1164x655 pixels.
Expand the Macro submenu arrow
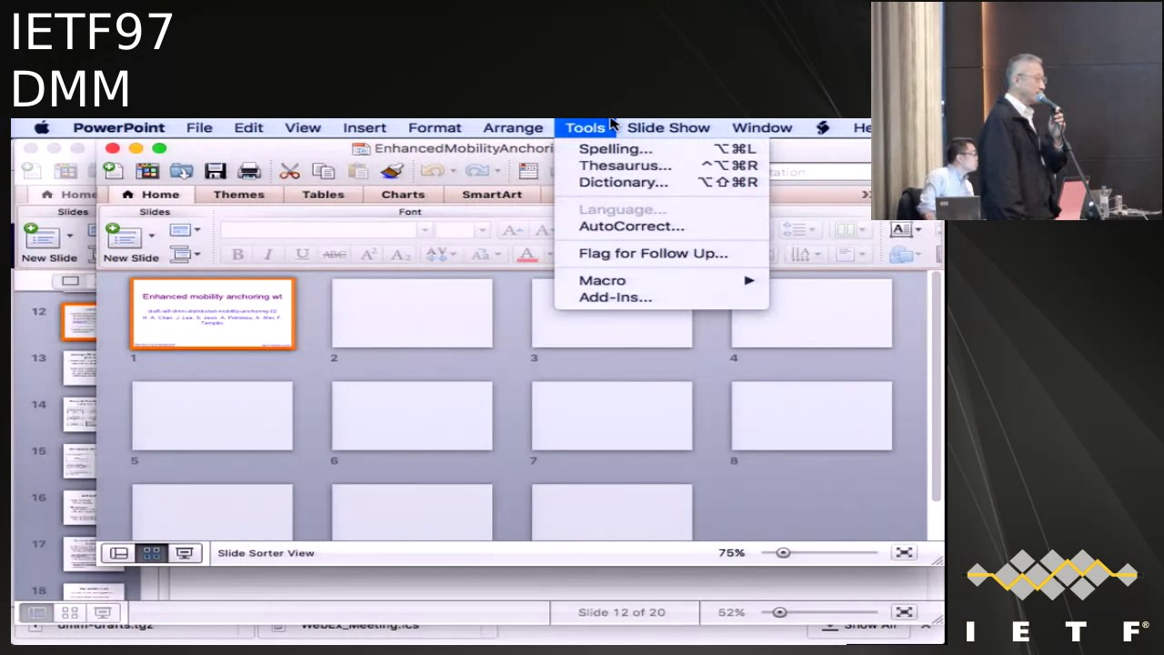(749, 280)
